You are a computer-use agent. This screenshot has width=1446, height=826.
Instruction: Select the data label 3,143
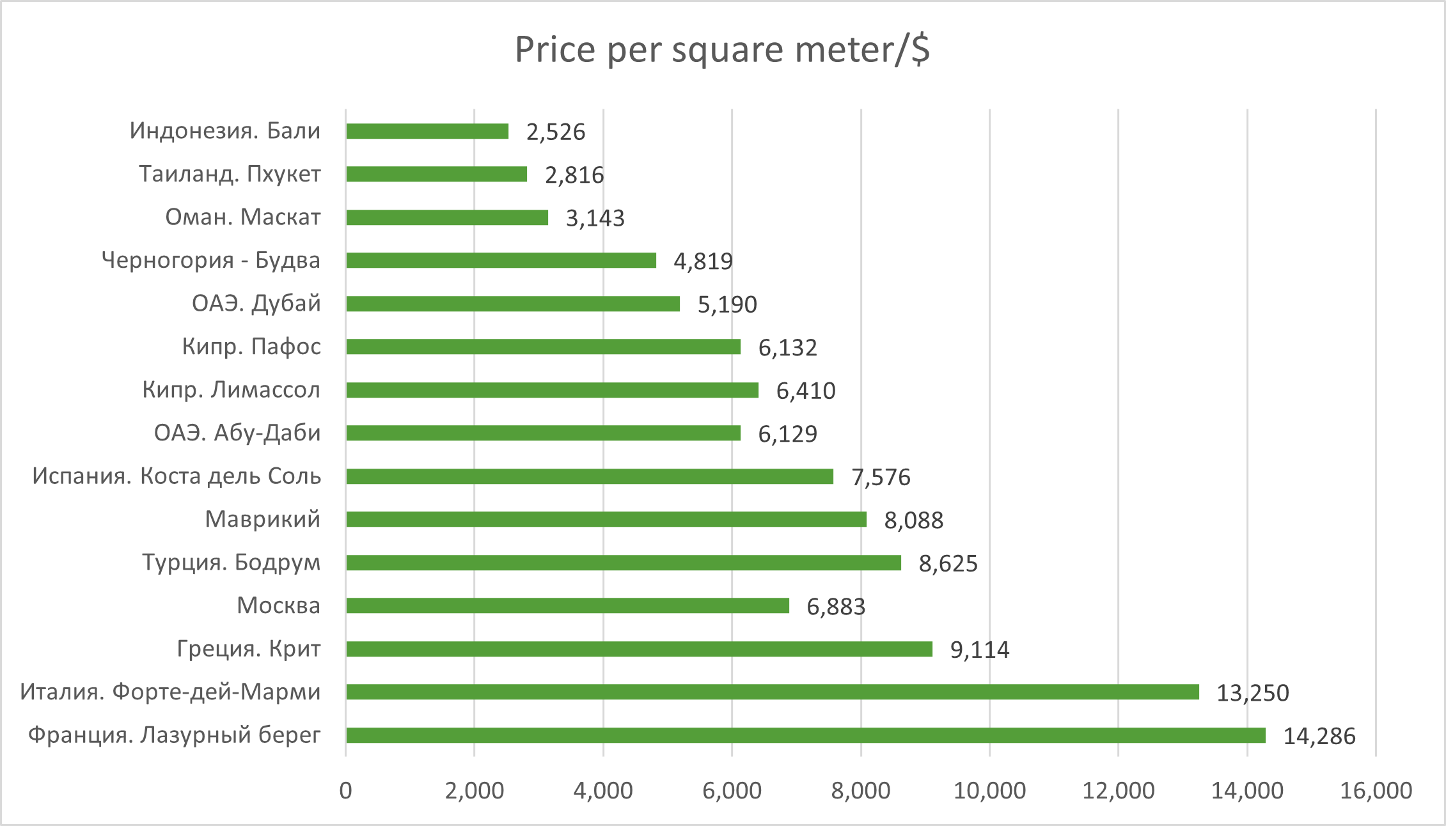(x=595, y=218)
